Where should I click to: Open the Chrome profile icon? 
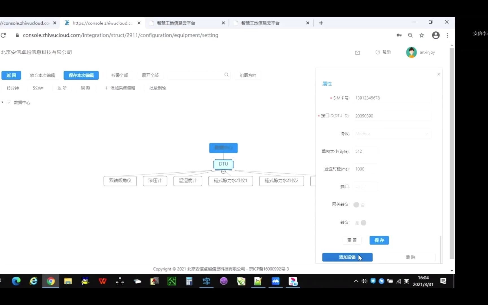[x=436, y=35]
